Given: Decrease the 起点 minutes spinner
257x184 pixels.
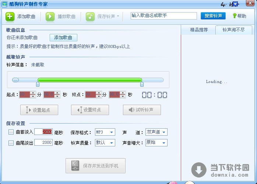Looking at the screenshot, I should coord(33,96).
